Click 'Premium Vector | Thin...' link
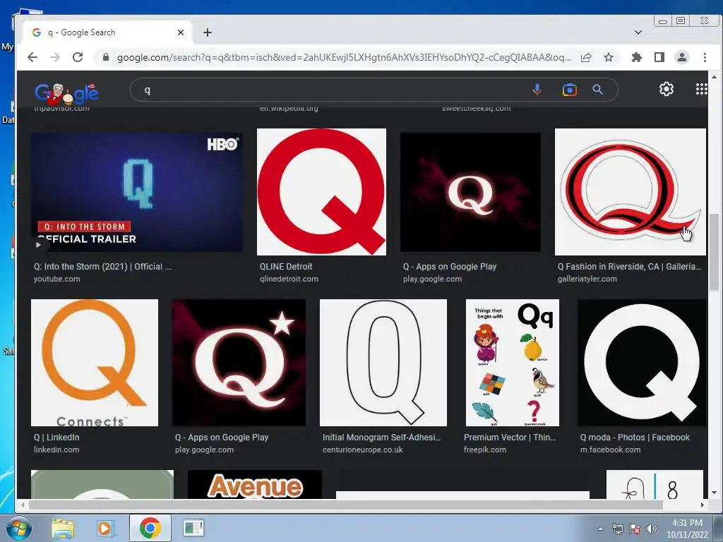 (510, 437)
